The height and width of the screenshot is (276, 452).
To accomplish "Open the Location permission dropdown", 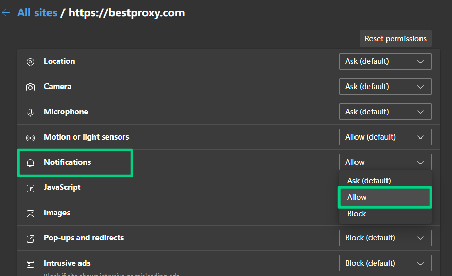I will pyautogui.click(x=385, y=61).
